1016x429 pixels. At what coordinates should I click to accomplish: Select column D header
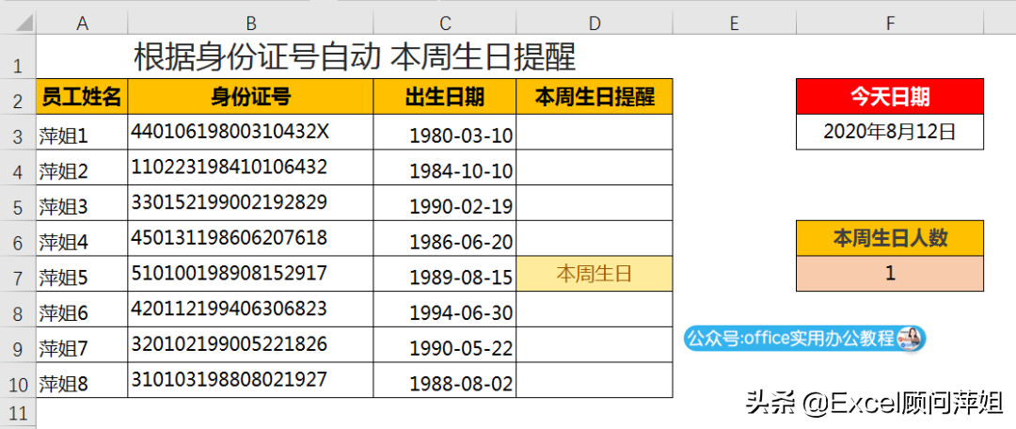(x=595, y=24)
